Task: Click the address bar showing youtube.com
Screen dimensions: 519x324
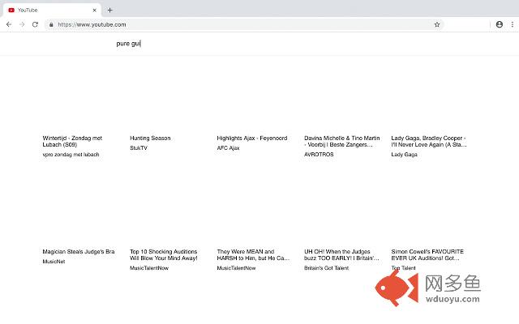Action: click(243, 24)
